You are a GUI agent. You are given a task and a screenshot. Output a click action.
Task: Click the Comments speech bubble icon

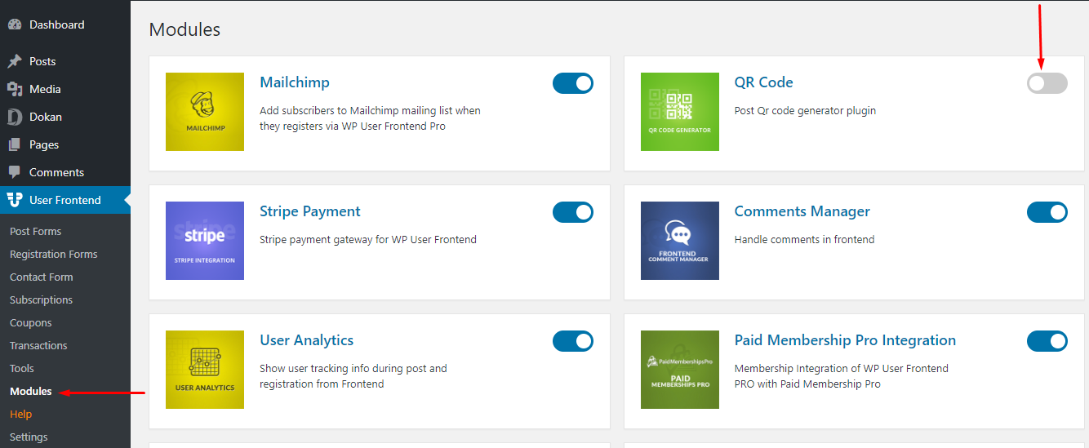(15, 172)
